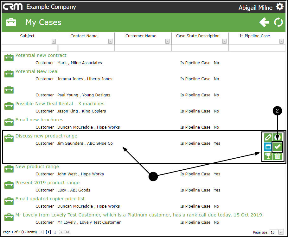288x237 pixels.
Task: Open the New product range case
Action: (37, 167)
